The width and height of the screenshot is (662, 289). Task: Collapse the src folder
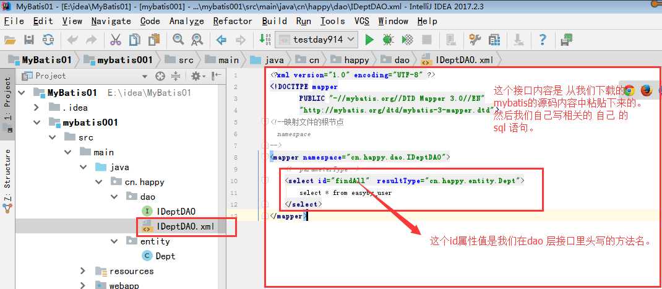point(53,137)
